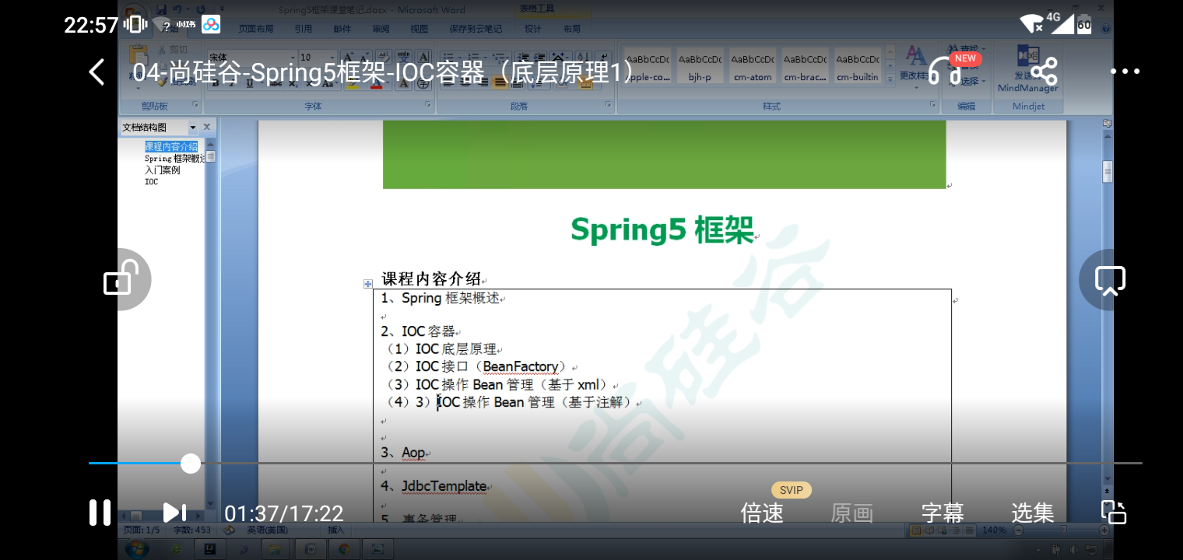Click the 基于注解 line
1183x560 pixels.
tap(510, 402)
